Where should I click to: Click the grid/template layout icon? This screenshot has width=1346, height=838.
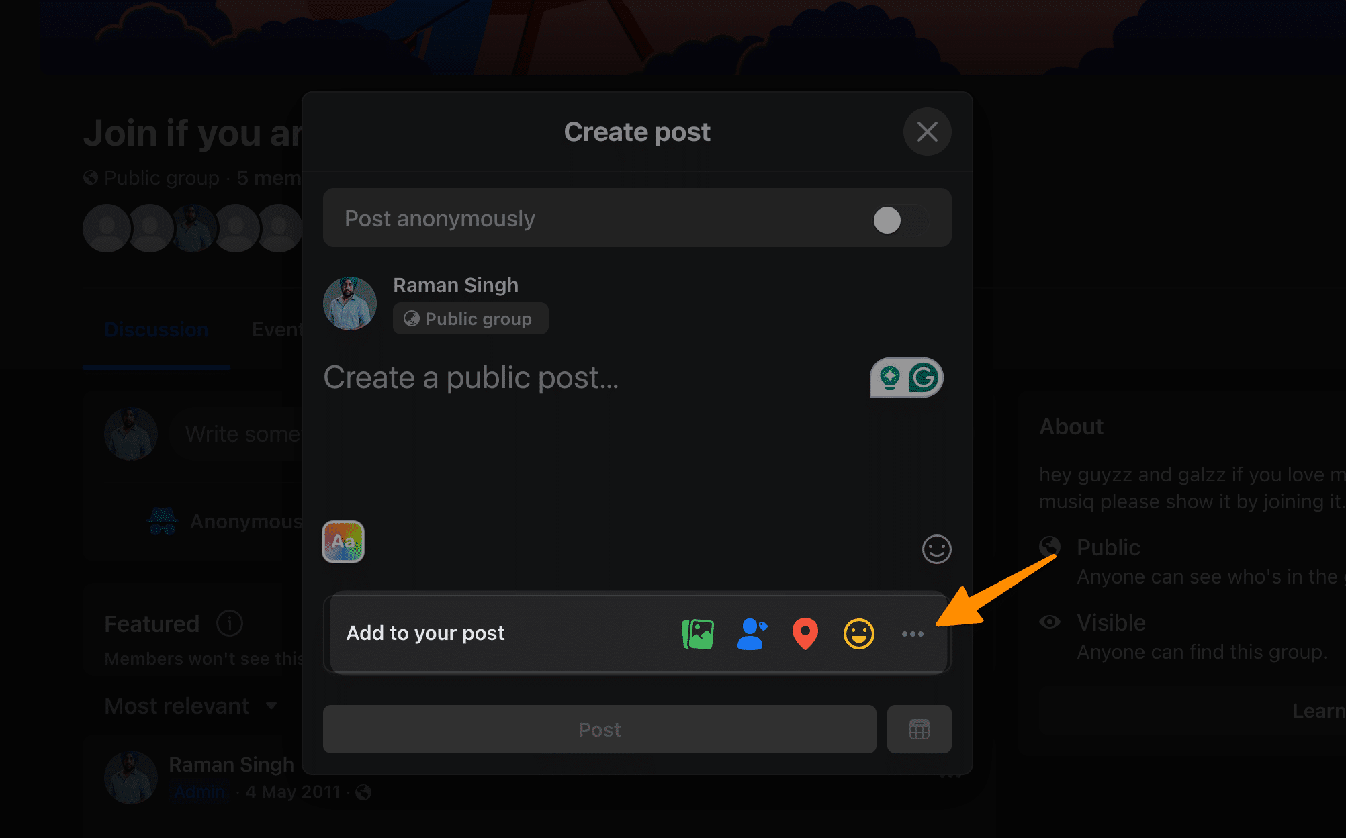(x=918, y=729)
